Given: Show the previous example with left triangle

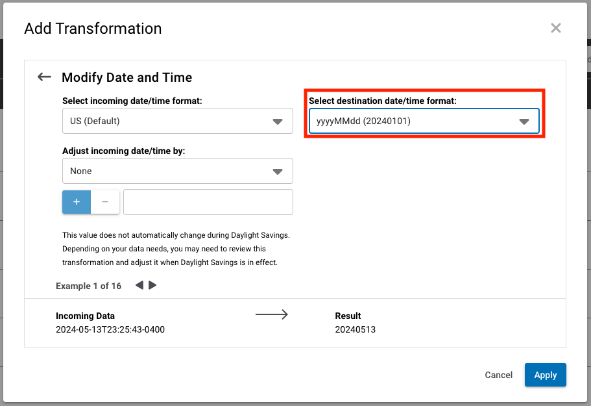Looking at the screenshot, I should click(139, 285).
